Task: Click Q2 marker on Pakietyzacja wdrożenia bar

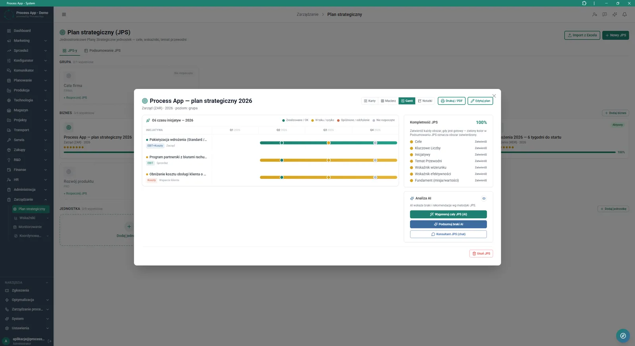Action: [x=282, y=143]
